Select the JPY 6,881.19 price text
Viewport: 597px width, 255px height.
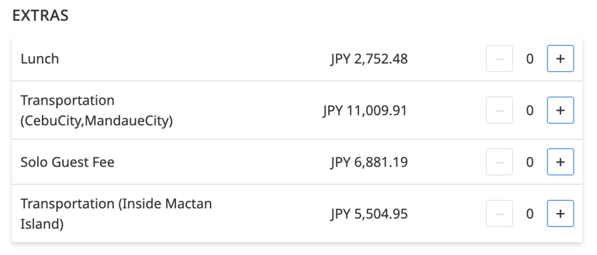pyautogui.click(x=369, y=162)
